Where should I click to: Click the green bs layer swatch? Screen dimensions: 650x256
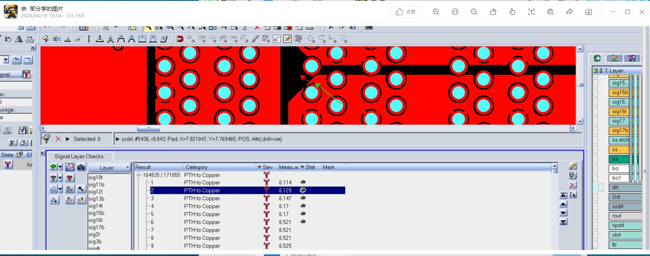(619, 159)
